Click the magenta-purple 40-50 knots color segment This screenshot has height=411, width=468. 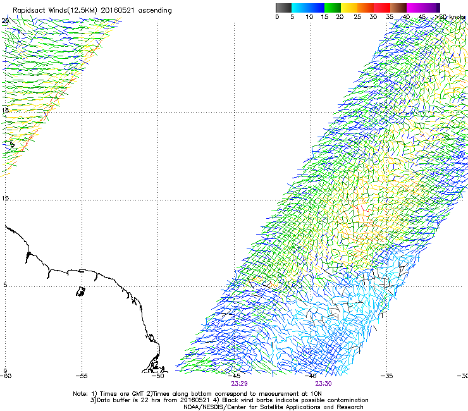[x=423, y=8]
